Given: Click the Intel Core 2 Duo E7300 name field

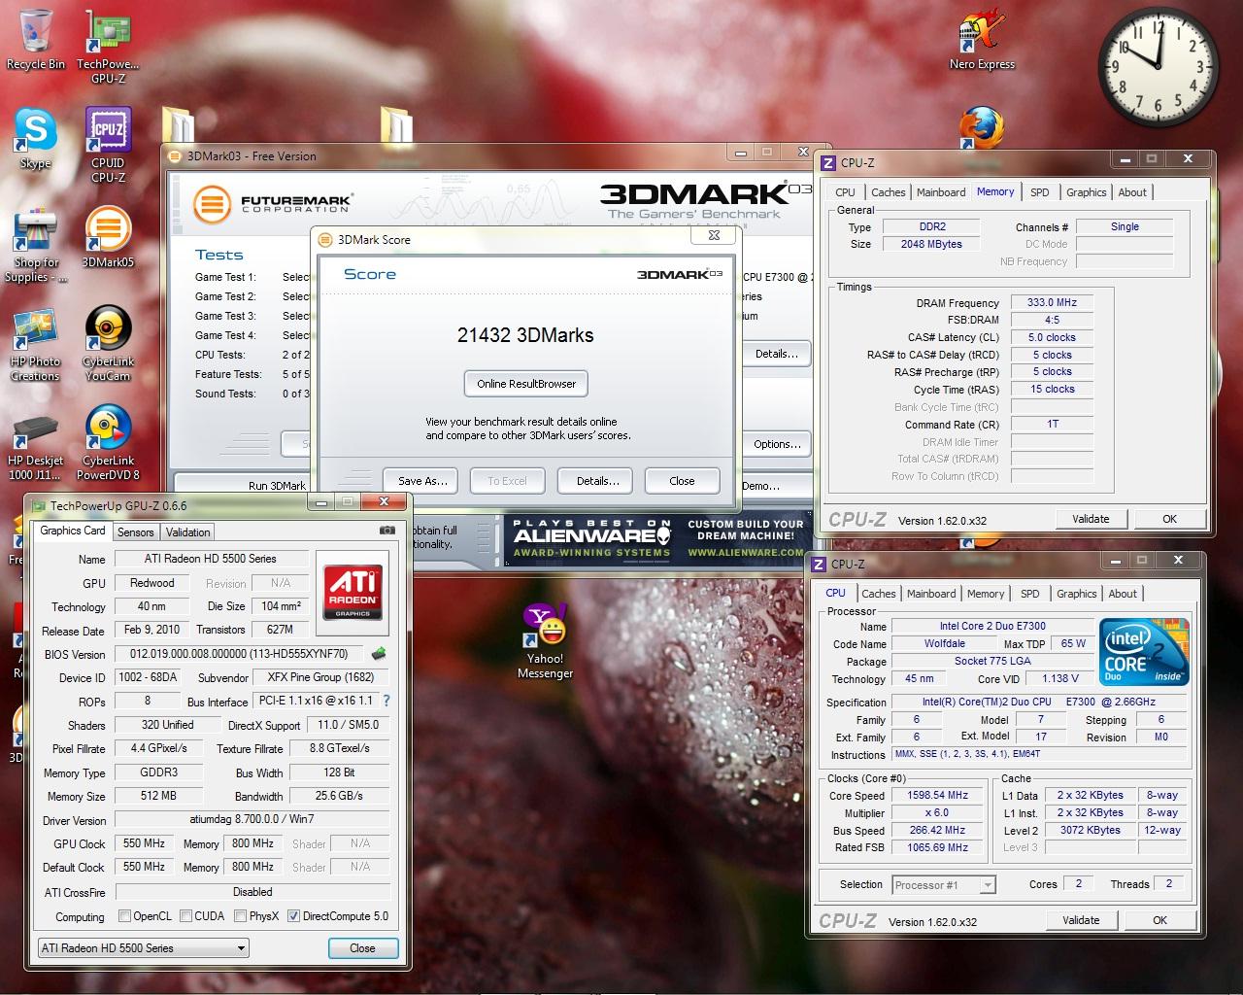Looking at the screenshot, I should [x=992, y=626].
